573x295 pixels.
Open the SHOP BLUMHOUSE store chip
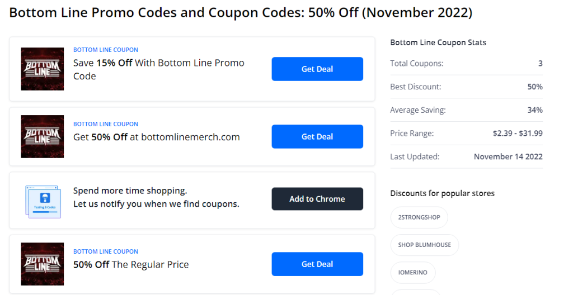click(425, 245)
